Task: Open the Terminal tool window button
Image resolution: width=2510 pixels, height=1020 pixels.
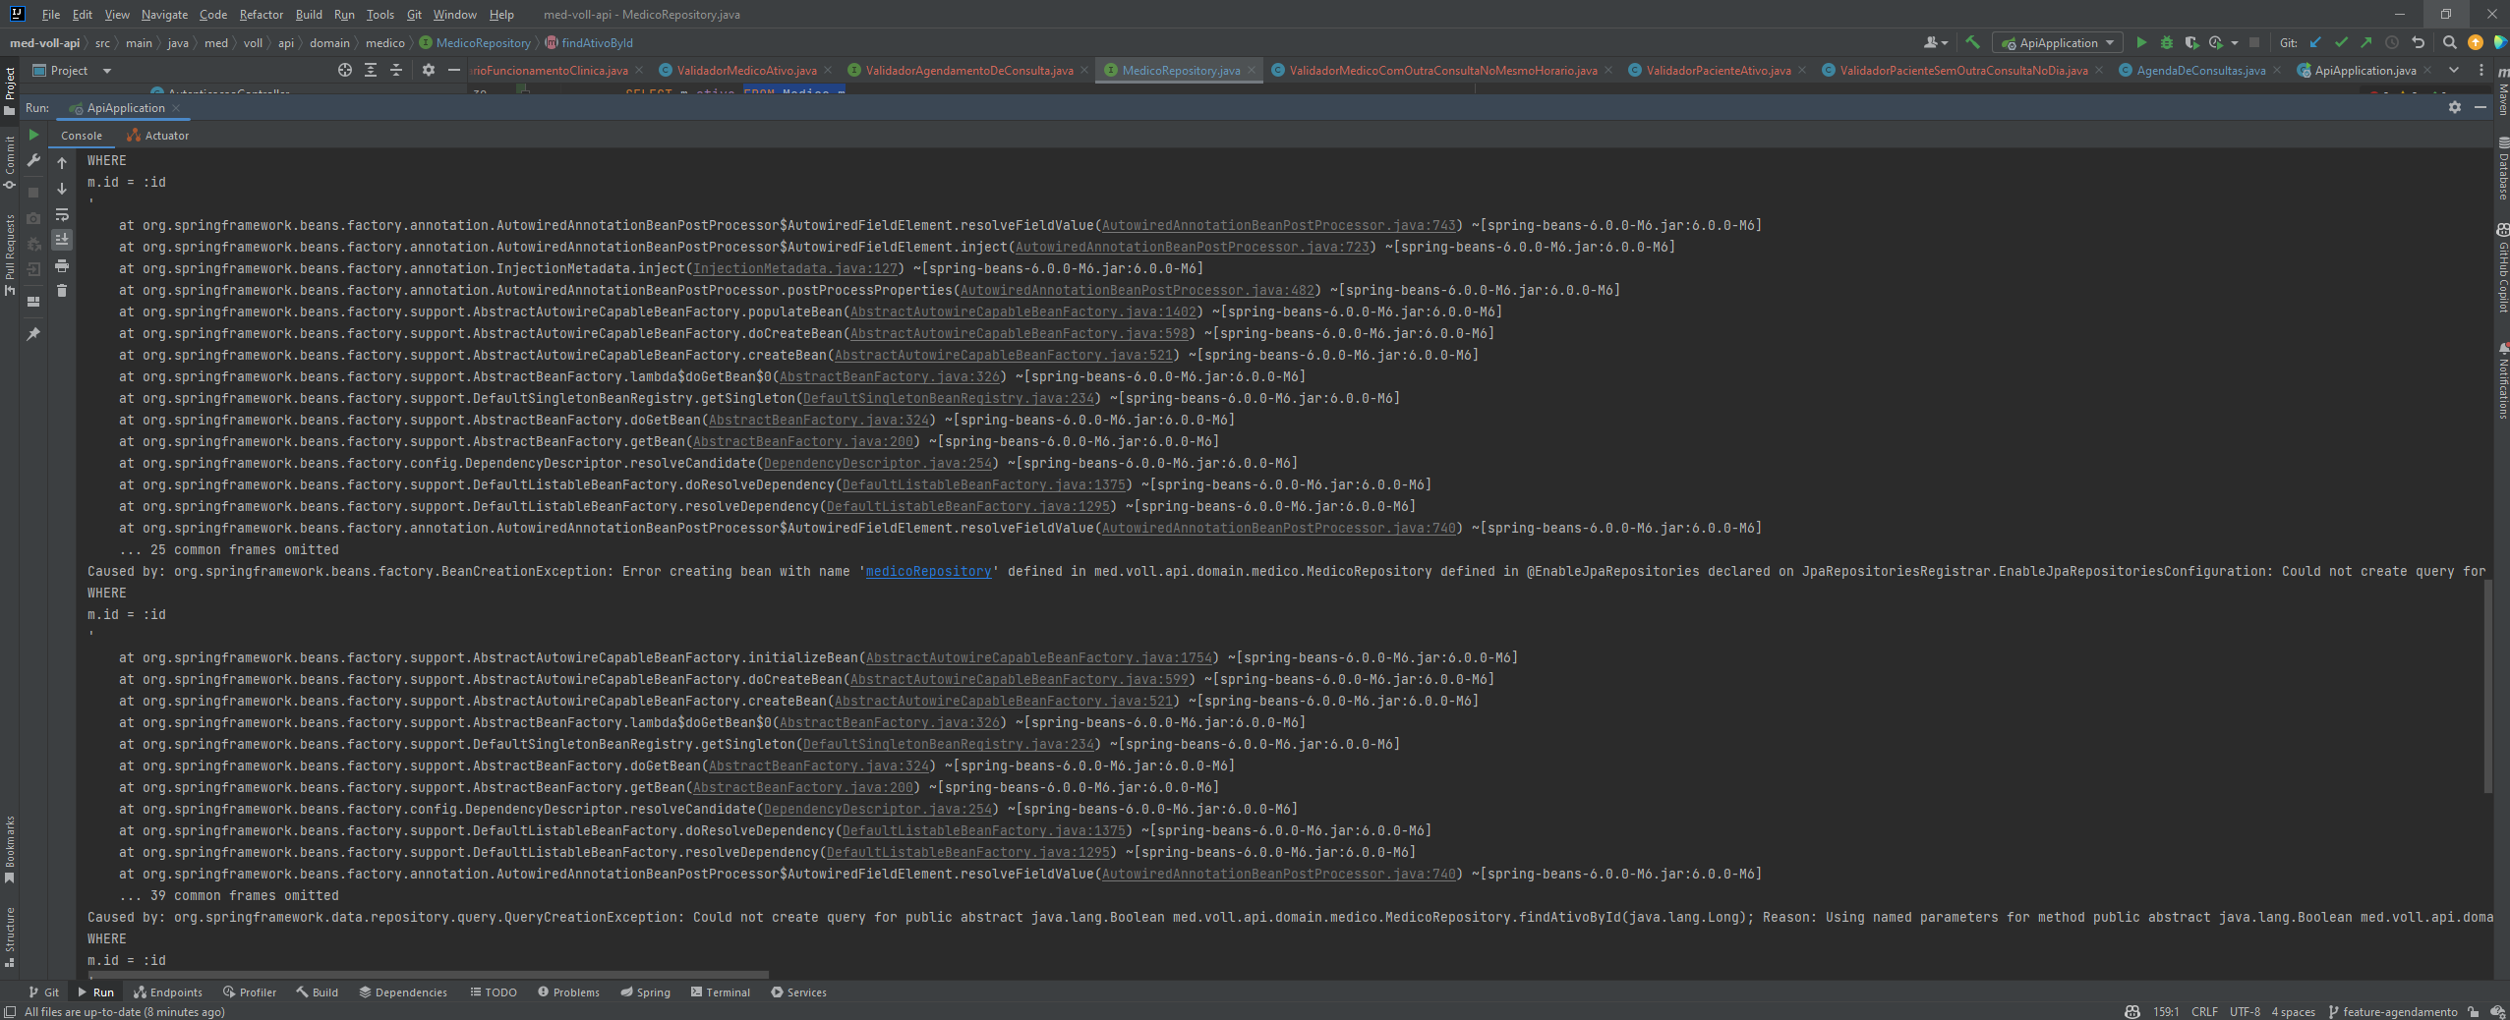Action: 721,992
